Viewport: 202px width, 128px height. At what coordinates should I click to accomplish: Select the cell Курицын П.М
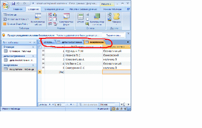tap(83, 51)
